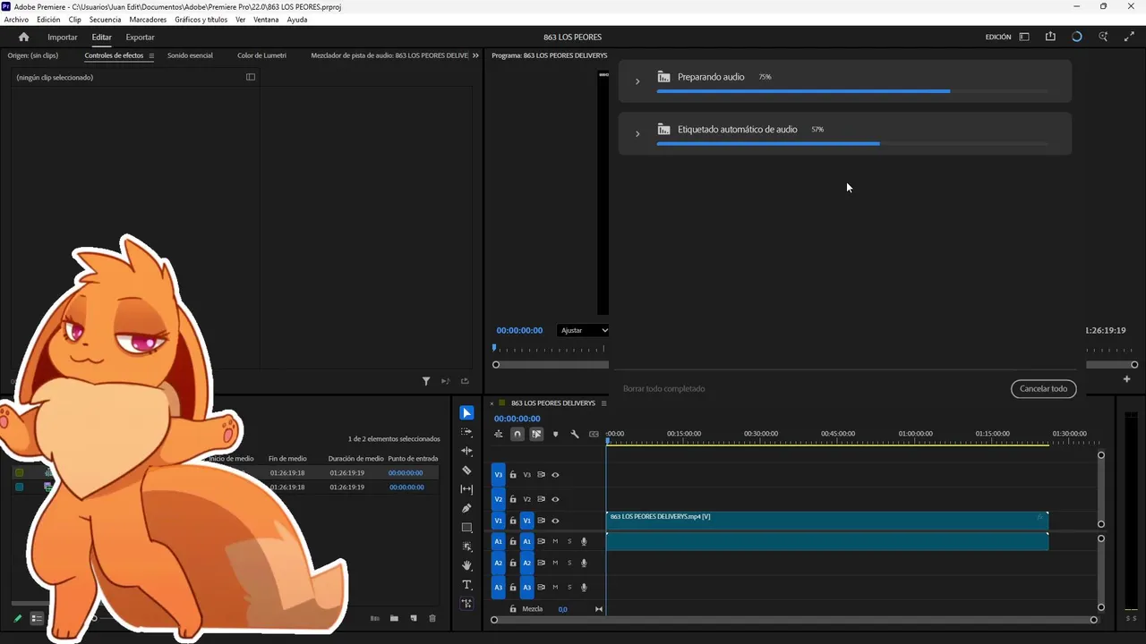The height and width of the screenshot is (644, 1146).
Task: Click the Mezcla volume value 0,0
Action: coord(562,609)
